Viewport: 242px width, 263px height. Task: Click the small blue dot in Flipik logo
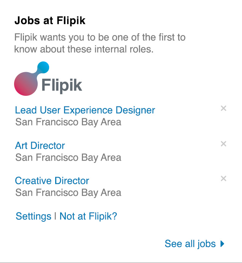(x=44, y=67)
